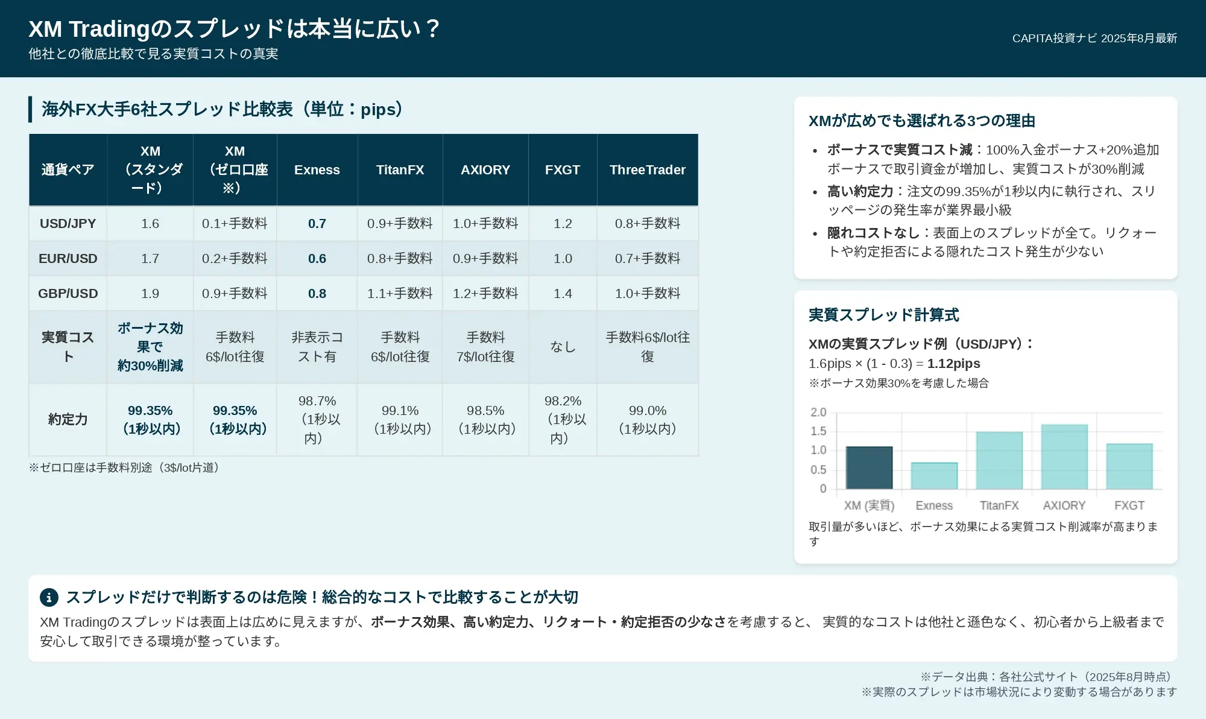The width and height of the screenshot is (1206, 719).
Task: Click the 隠れコストなし bullet point
Action: 992,242
